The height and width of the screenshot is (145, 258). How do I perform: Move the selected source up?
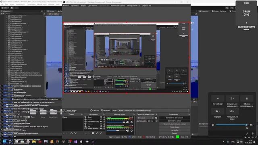(97, 133)
